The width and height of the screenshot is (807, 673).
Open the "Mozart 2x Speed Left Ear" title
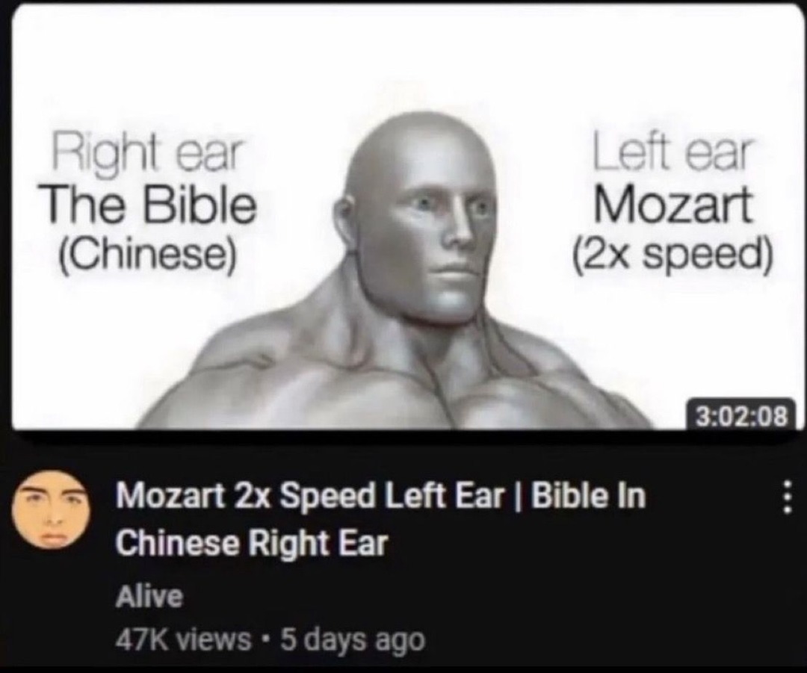[309, 497]
